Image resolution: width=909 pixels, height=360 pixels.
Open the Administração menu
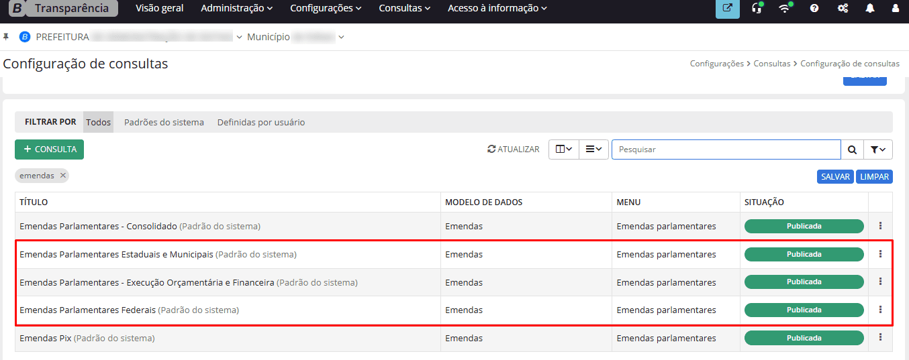pos(236,9)
